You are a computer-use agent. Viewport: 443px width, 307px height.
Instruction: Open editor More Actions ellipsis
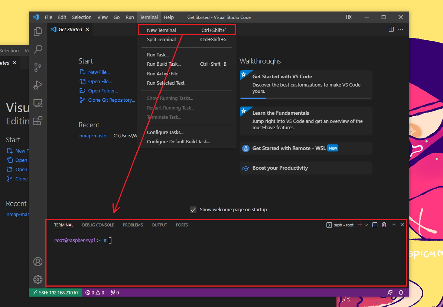pos(401,29)
